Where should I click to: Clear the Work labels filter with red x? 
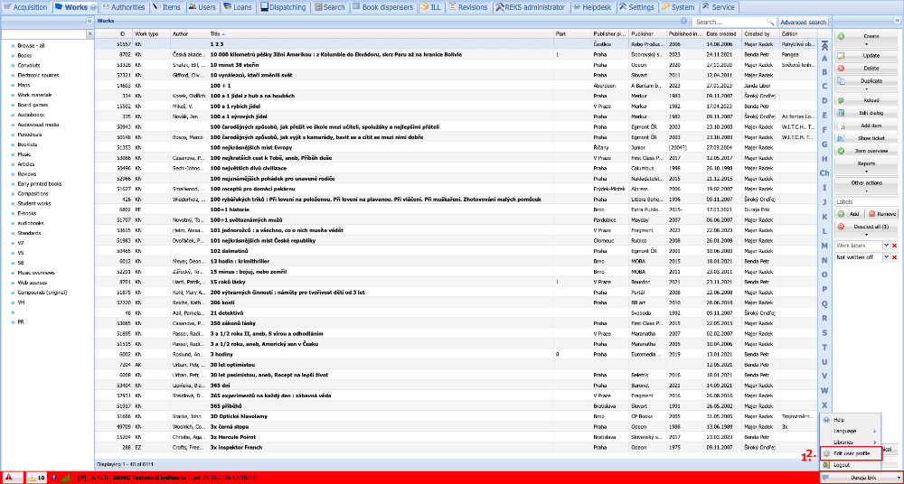tap(894, 246)
